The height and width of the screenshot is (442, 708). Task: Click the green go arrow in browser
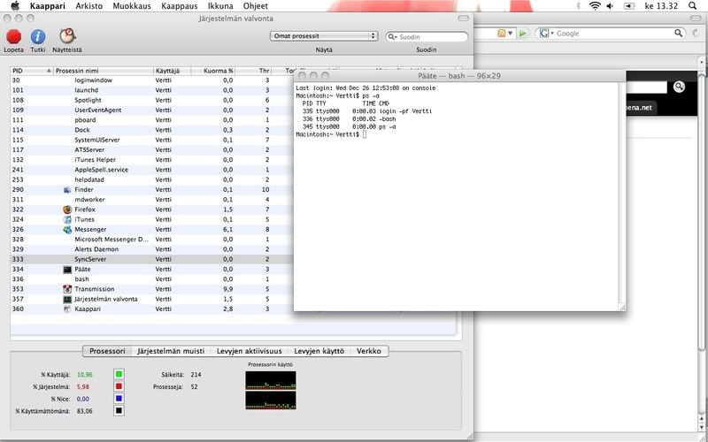[x=523, y=34]
